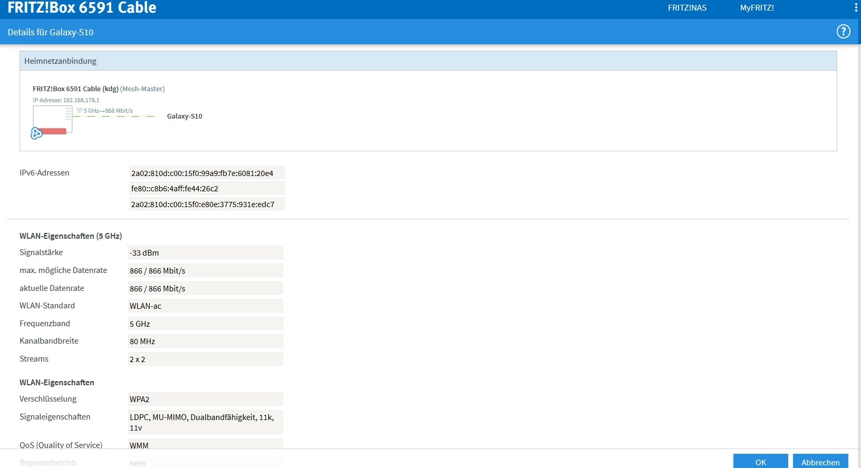861x468 pixels.
Task: Click Signaleigenschaften value with LDPC, MU-MIMO
Action: (205, 422)
